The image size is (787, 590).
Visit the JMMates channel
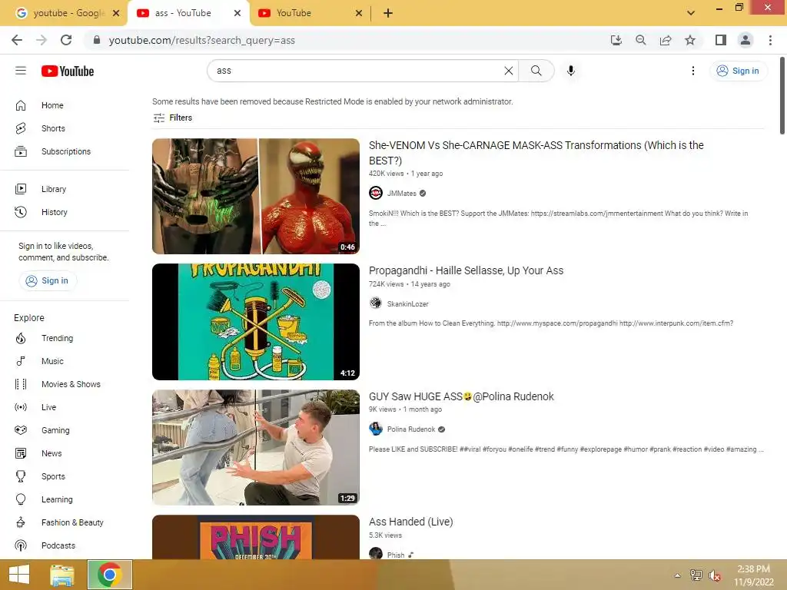401,194
